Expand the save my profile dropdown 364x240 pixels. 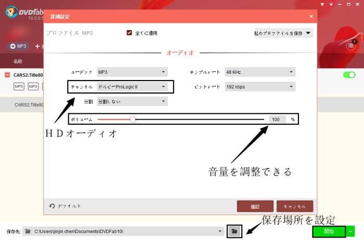(308, 33)
